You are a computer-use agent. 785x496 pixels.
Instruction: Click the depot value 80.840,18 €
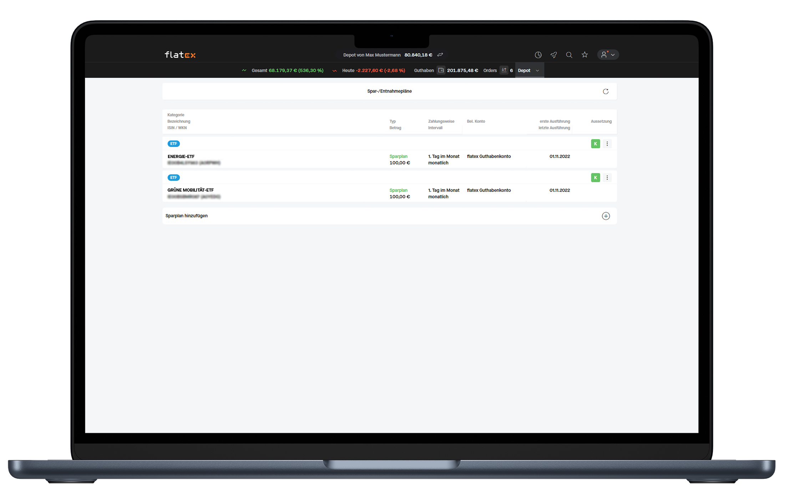(x=418, y=55)
